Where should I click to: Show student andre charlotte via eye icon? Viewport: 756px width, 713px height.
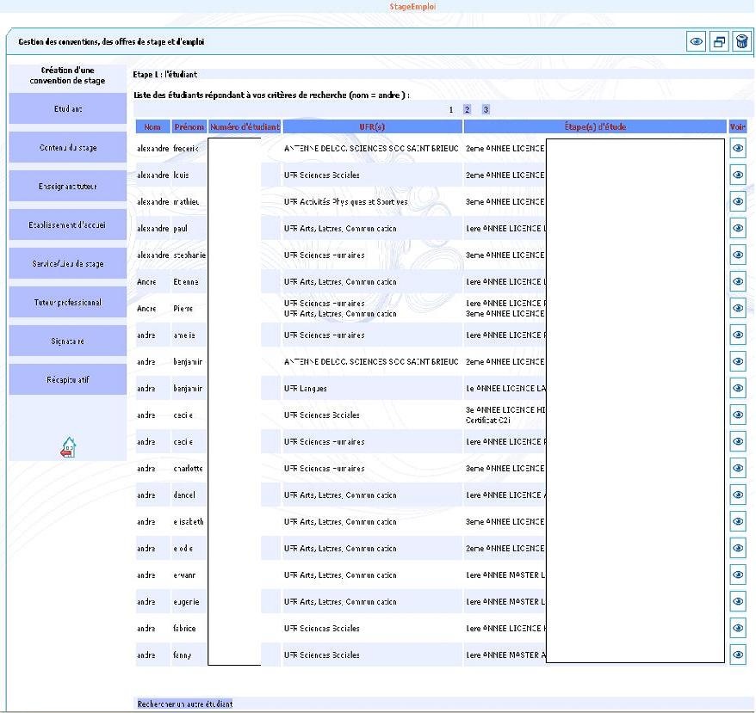[x=738, y=468]
